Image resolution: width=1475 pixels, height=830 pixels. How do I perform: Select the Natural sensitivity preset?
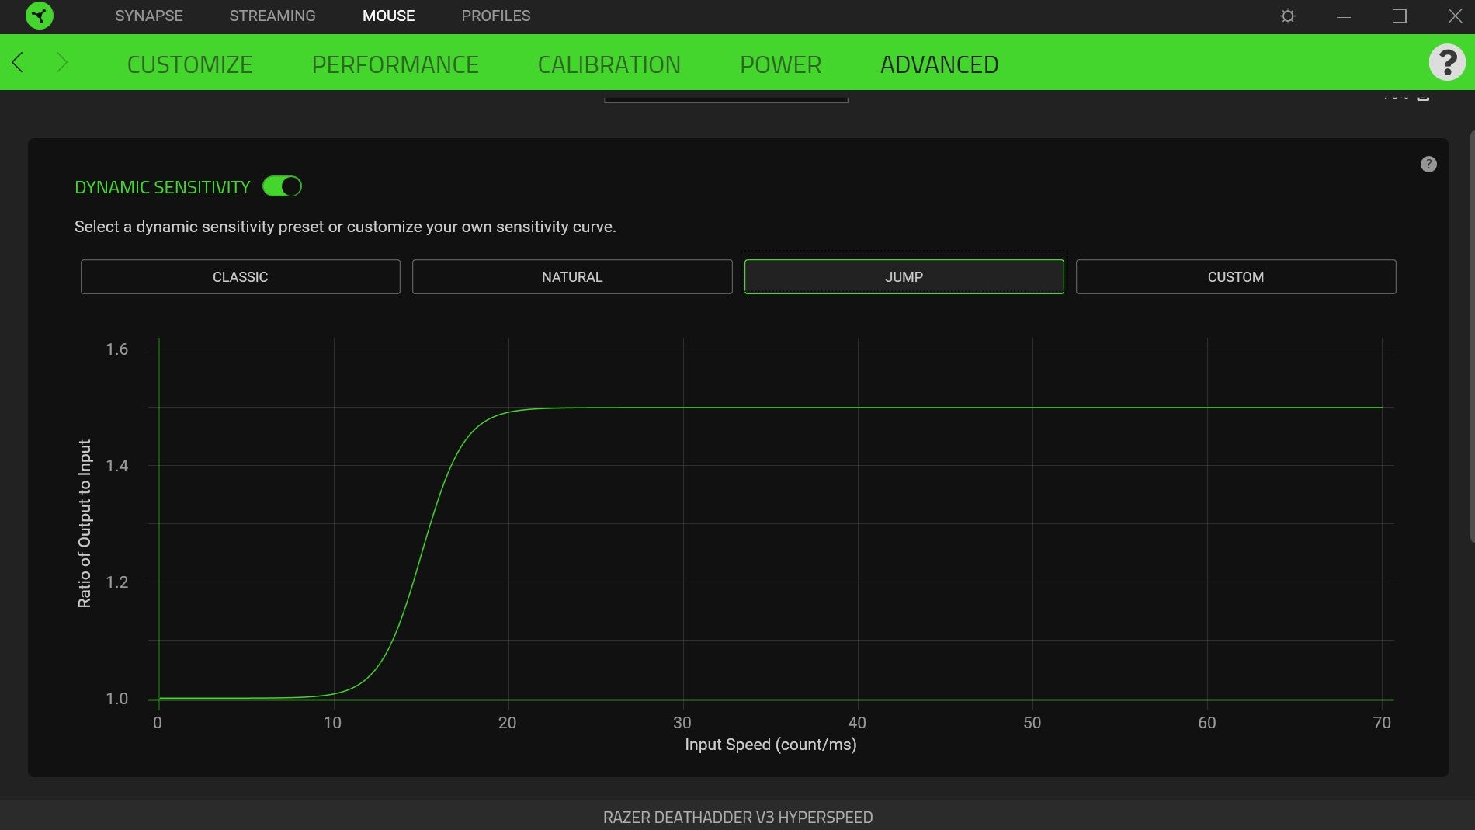(x=571, y=277)
